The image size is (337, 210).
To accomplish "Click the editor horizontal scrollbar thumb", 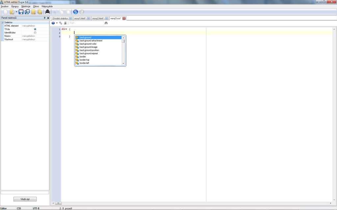I will tap(58, 203).
